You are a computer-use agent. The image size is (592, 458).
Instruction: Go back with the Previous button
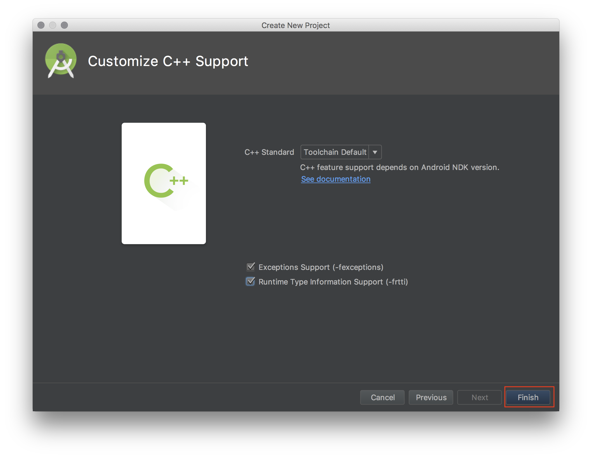[x=431, y=397]
